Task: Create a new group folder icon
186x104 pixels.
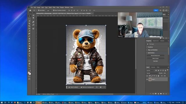Action: pos(161,94)
